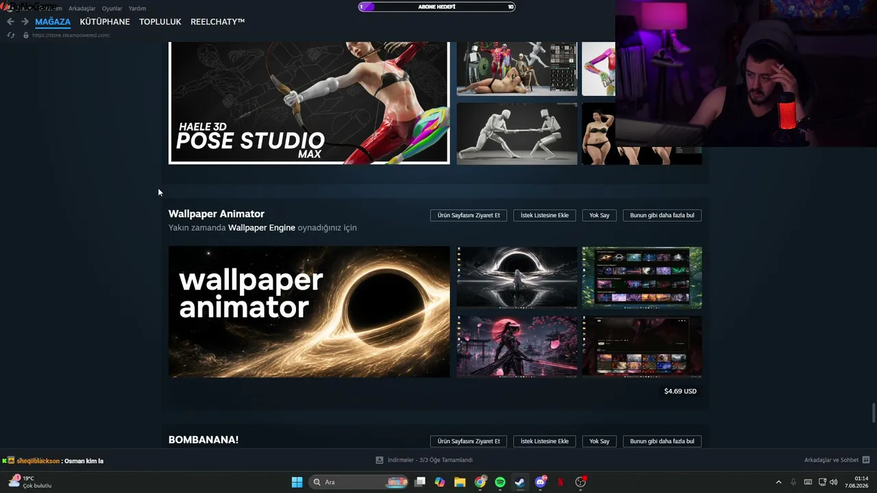
Task: Open Discord from the taskbar
Action: point(541,482)
